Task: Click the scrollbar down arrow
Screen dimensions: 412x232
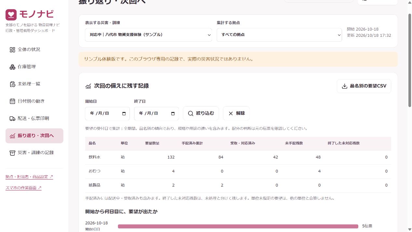Action: [410, 229]
